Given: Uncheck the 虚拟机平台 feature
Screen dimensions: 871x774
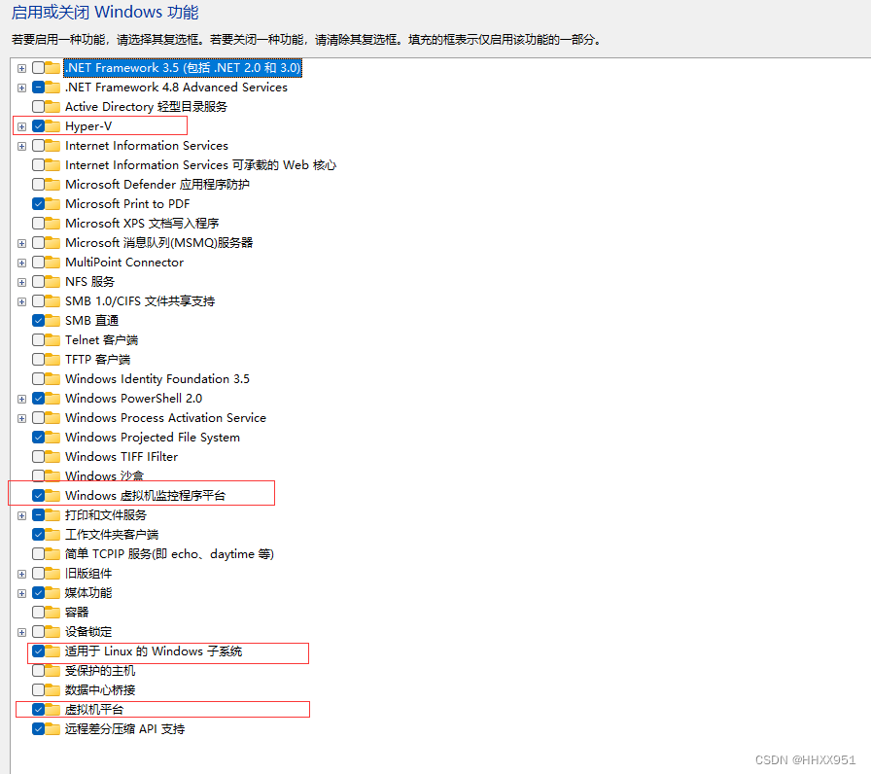Looking at the screenshot, I should click(37, 709).
